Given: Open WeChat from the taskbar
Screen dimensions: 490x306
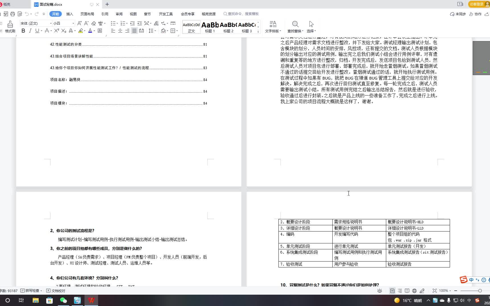Looking at the screenshot, I should pyautogui.click(x=64, y=300).
